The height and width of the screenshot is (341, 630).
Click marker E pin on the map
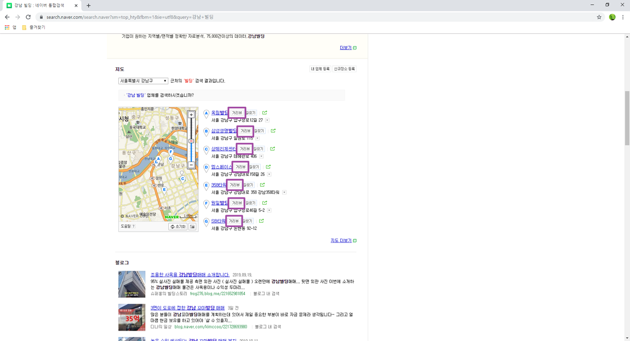click(x=164, y=189)
